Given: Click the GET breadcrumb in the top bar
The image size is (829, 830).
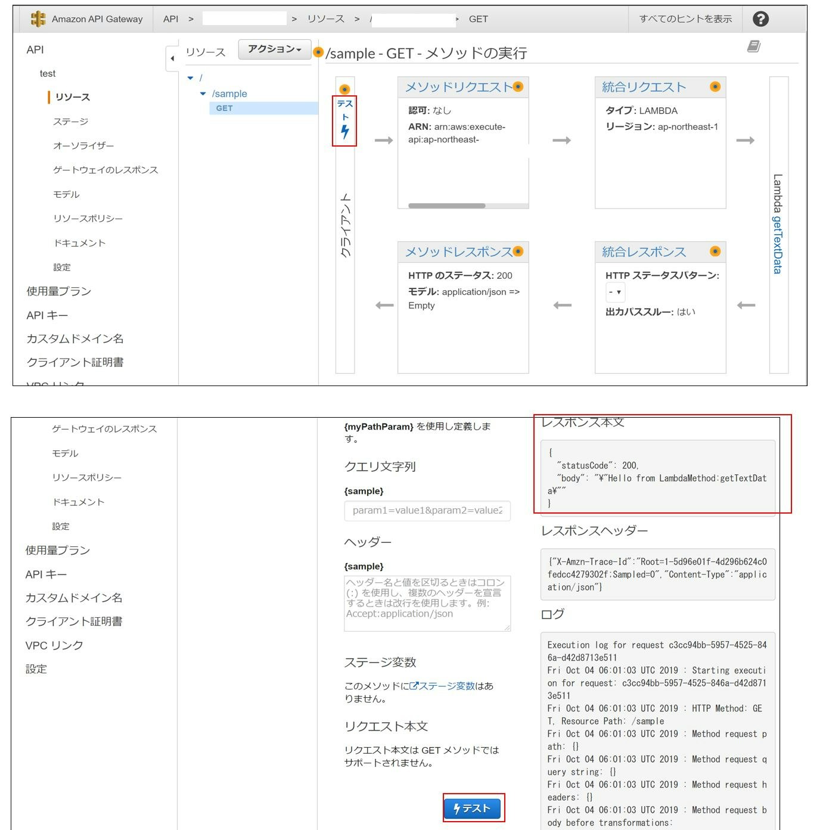Looking at the screenshot, I should tap(478, 19).
